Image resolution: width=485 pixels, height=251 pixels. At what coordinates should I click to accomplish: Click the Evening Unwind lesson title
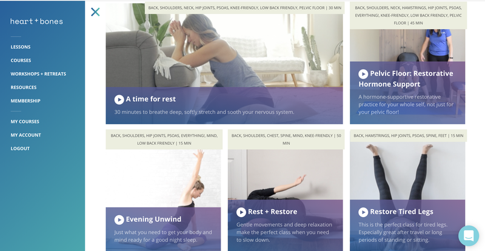[153, 219]
